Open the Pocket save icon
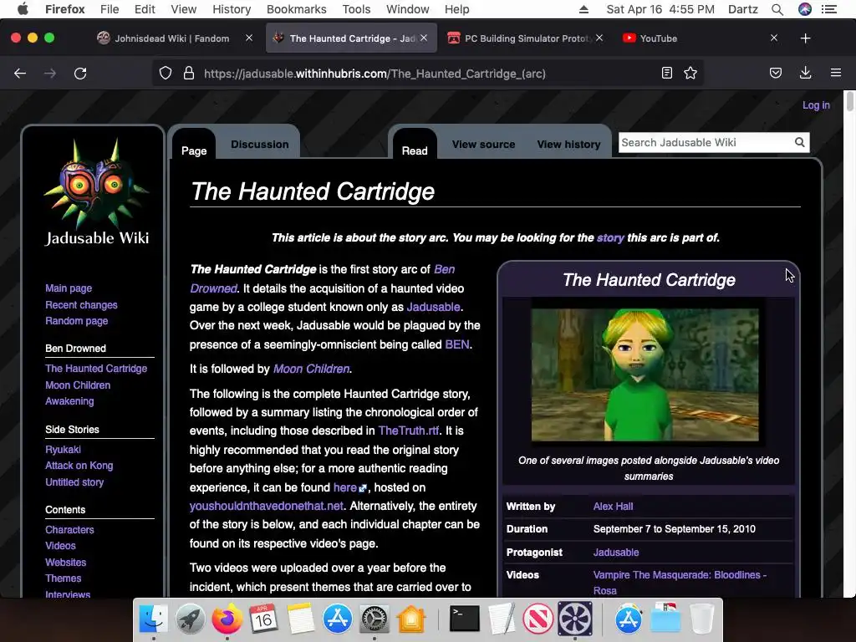This screenshot has width=856, height=642. pyautogui.click(x=776, y=74)
